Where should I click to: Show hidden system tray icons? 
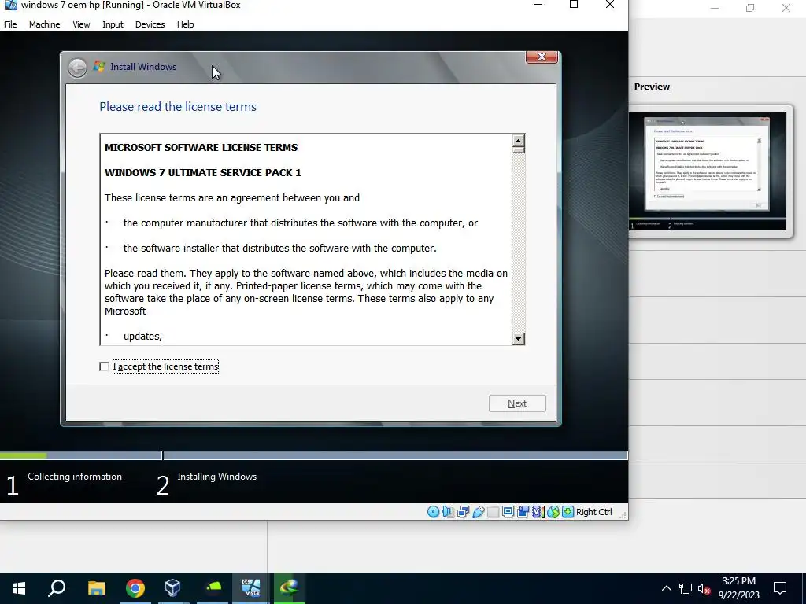pyautogui.click(x=666, y=588)
